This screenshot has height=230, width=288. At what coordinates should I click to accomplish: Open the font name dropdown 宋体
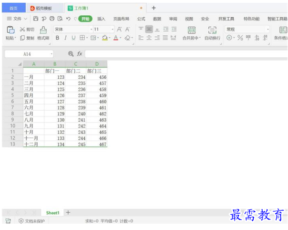coord(91,30)
